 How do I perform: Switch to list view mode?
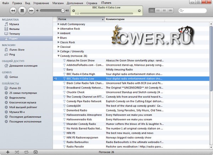[152, 10]
